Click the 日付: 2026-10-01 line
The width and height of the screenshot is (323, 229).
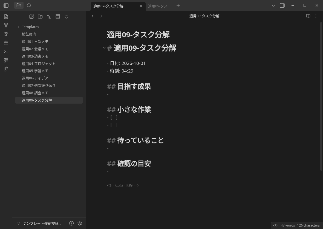[x=126, y=63]
